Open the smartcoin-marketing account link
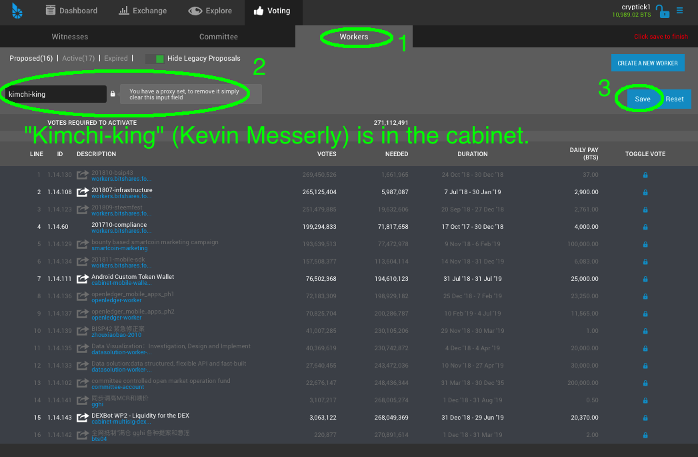The width and height of the screenshot is (698, 457). 119,248
